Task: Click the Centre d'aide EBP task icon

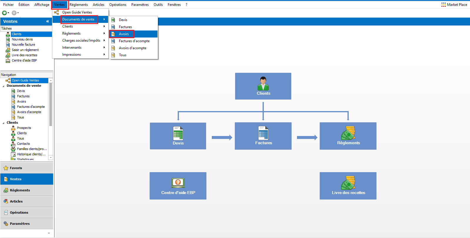Action: (8, 61)
